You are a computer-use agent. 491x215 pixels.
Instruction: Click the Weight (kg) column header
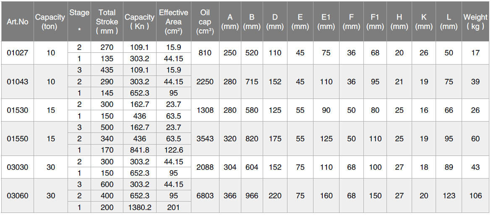(x=475, y=21)
